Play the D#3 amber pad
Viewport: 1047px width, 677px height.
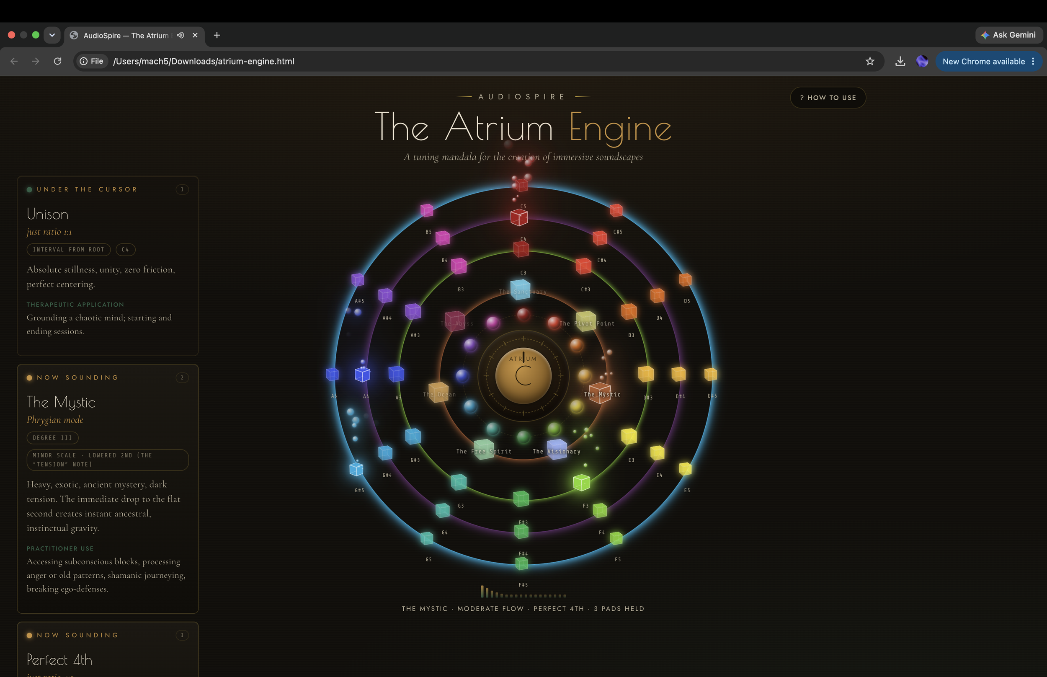click(646, 374)
